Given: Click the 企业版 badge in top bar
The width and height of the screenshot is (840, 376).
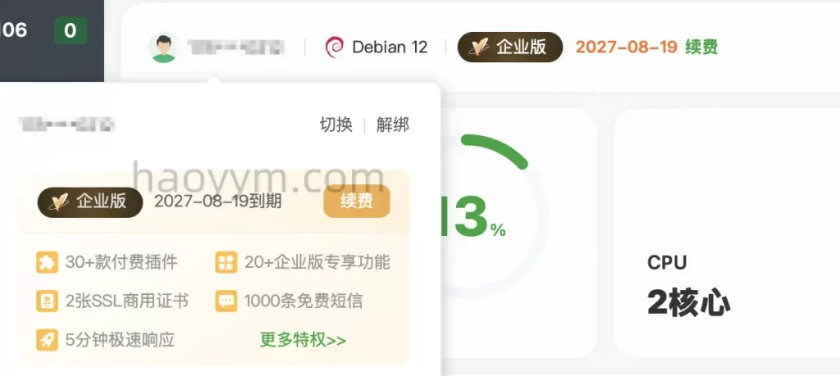Looking at the screenshot, I should (510, 47).
